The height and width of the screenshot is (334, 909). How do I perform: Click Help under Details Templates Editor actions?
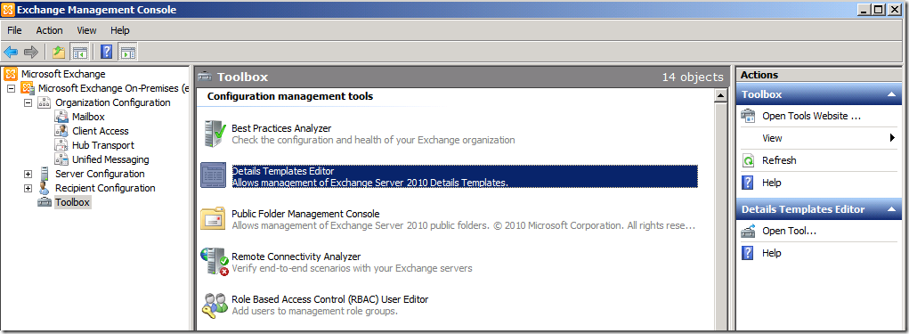pos(772,254)
